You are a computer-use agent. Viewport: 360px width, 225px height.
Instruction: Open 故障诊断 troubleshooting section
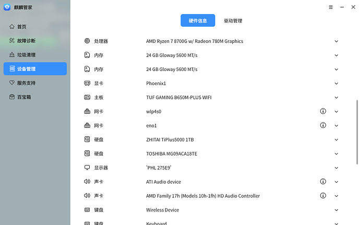pyautogui.click(x=35, y=41)
